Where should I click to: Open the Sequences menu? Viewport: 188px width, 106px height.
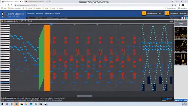click(x=31, y=14)
